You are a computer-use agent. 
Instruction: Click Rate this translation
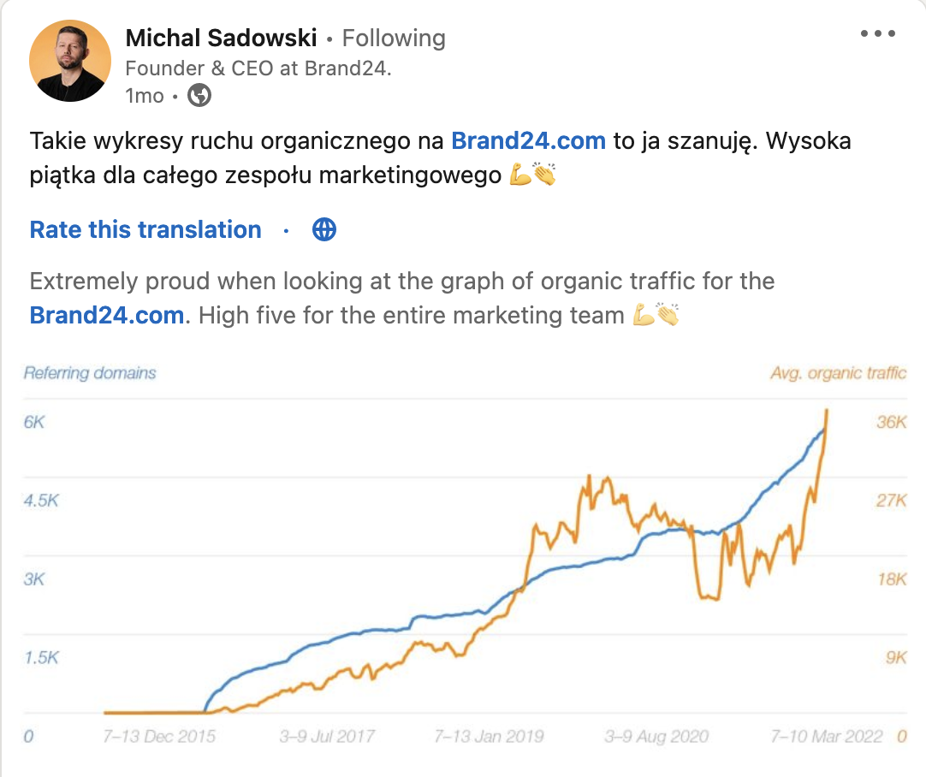(x=145, y=229)
